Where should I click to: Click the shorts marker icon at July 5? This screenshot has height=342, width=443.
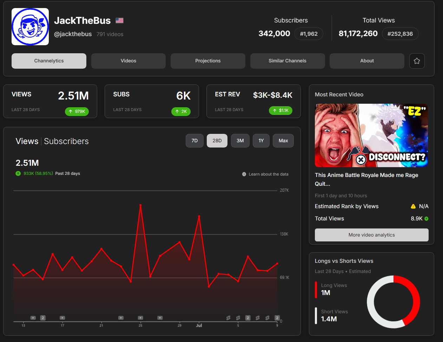pos(238,318)
